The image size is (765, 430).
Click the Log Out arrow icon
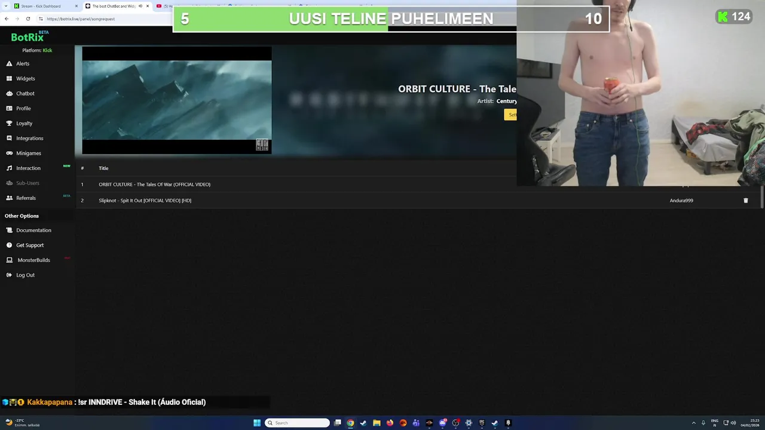[10, 275]
